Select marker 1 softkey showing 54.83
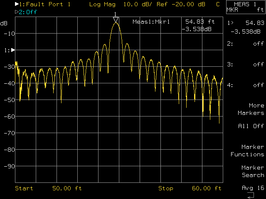This screenshot has width=266, height=199. click(x=246, y=27)
